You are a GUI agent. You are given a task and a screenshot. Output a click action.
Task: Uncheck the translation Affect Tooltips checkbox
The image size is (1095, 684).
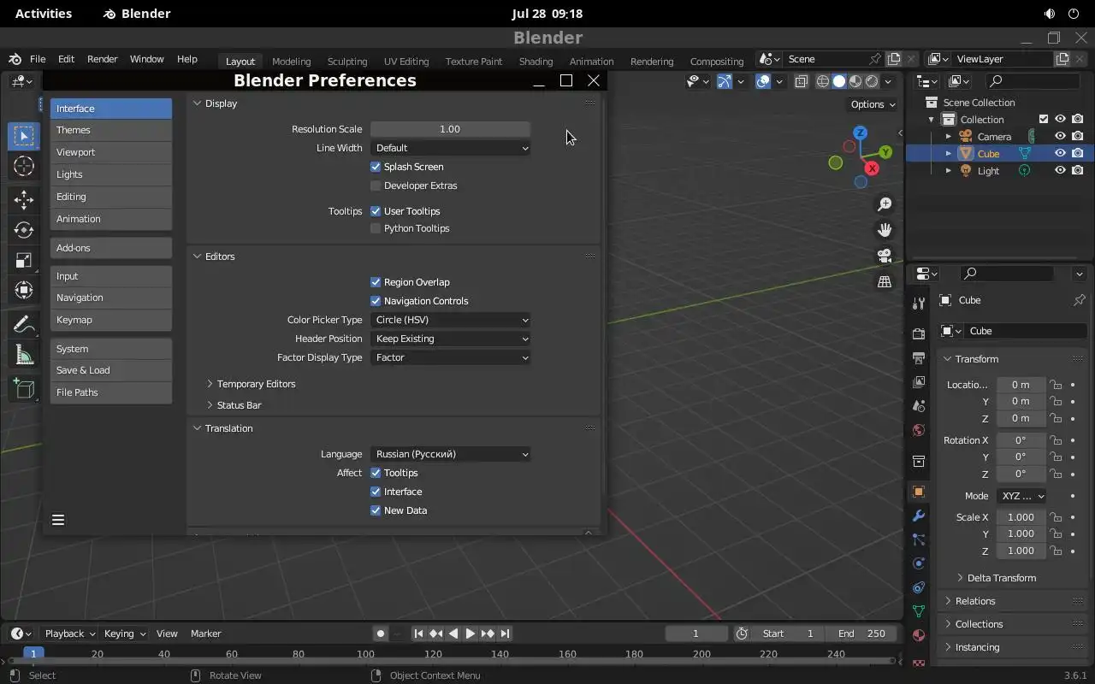point(376,473)
